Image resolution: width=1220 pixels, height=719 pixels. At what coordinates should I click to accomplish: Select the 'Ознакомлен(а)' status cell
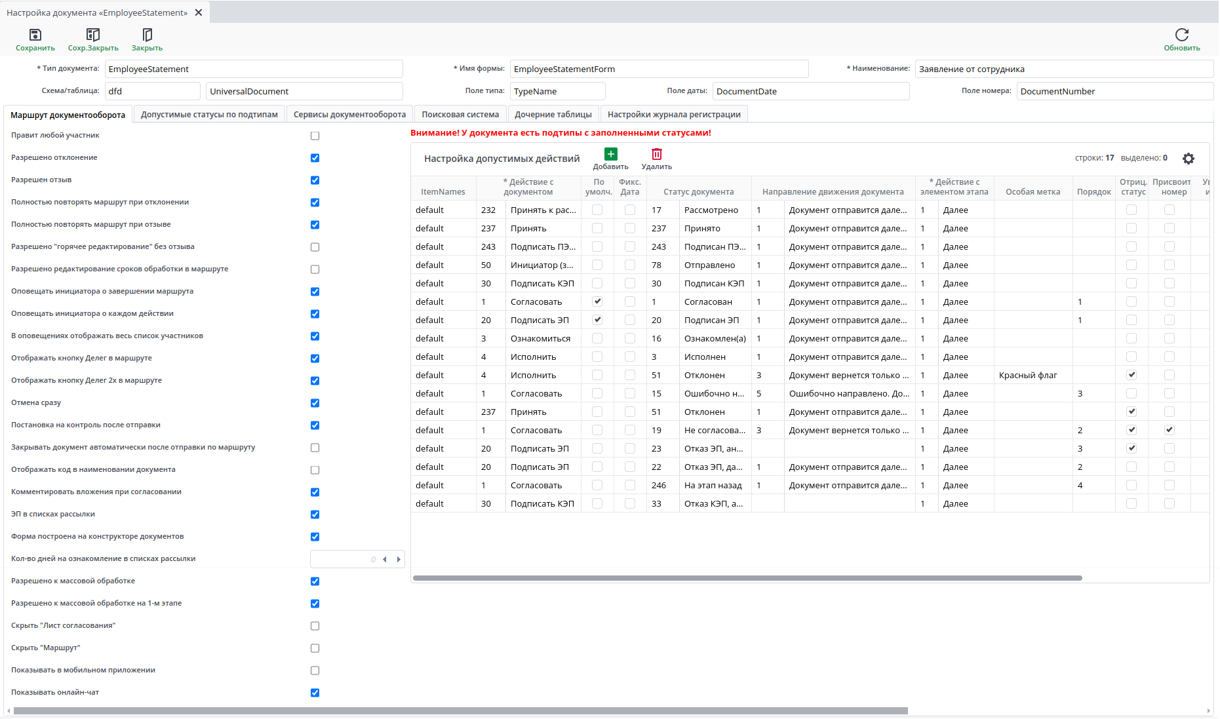coord(715,338)
